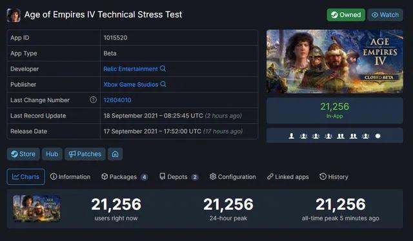This screenshot has width=413, height=241.
Task: Open the Last Change Number help icon
Action: 93,100
